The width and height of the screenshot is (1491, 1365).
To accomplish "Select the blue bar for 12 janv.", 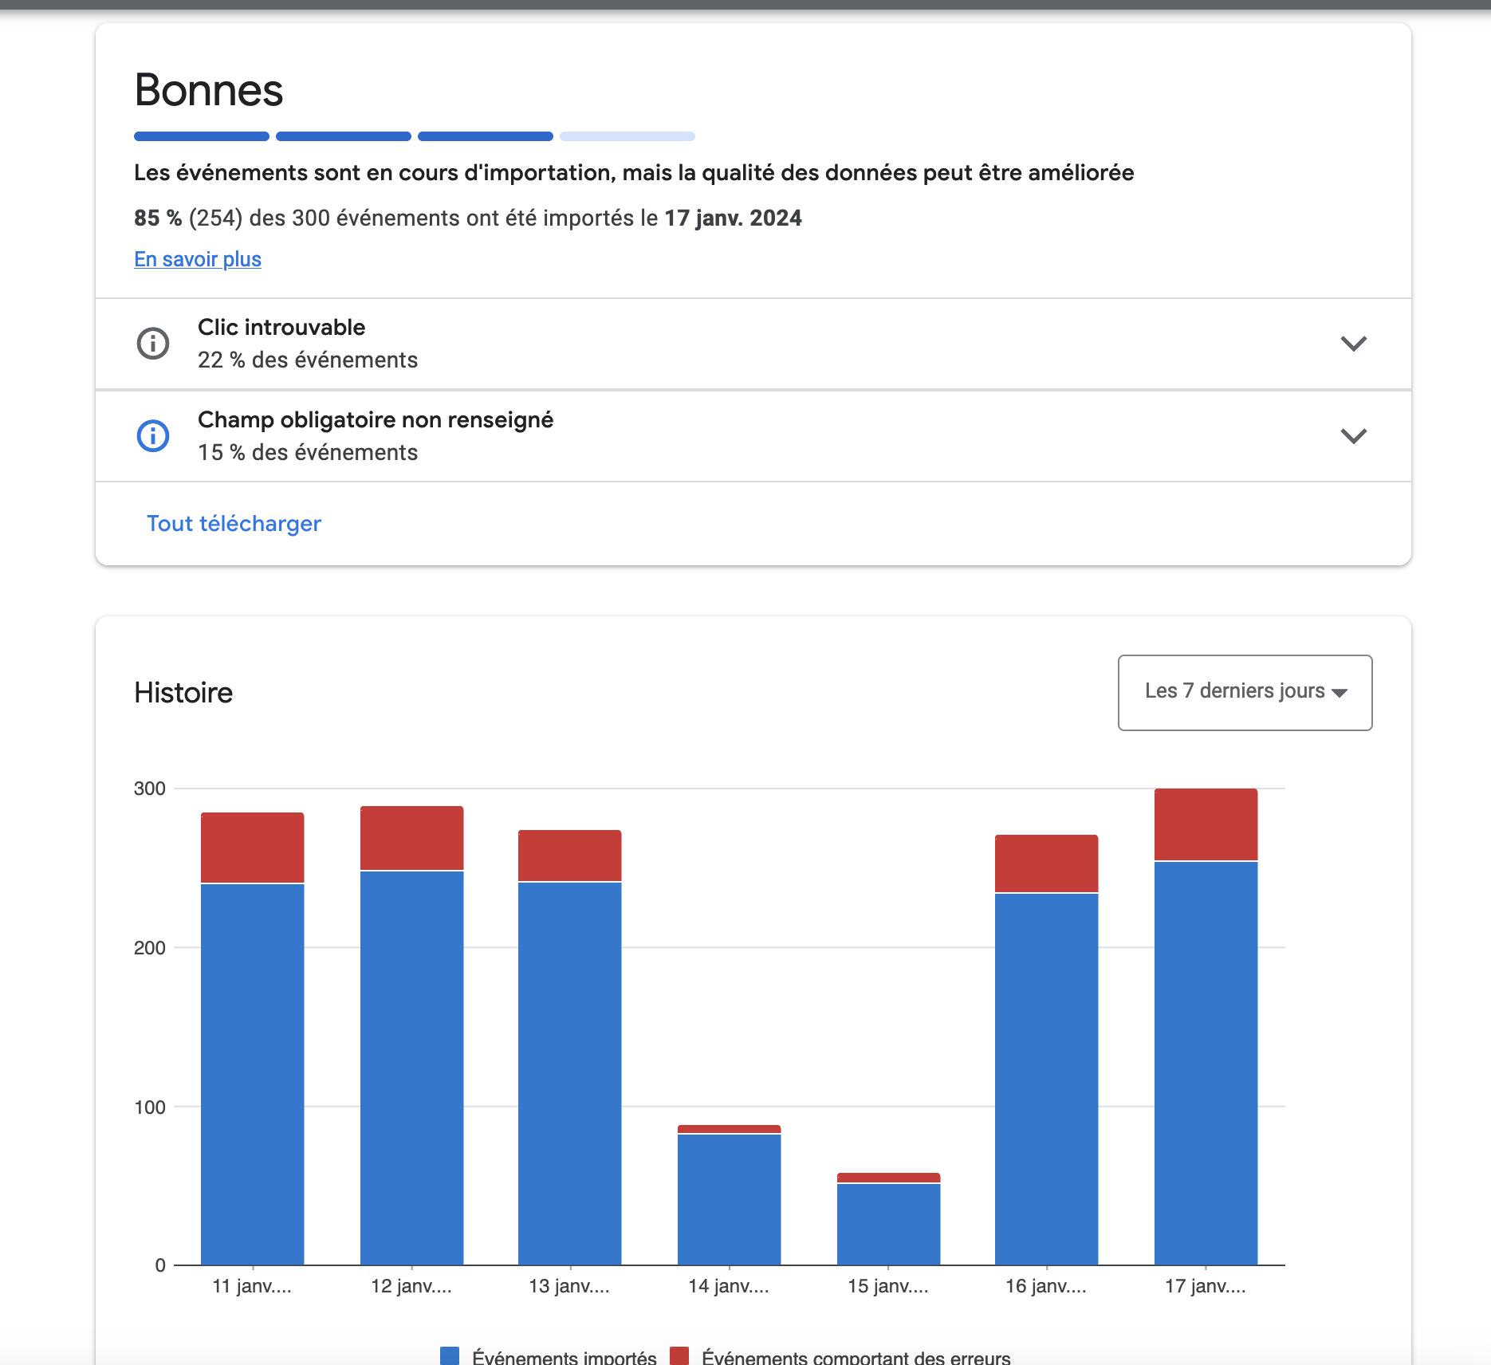I will pos(411,1068).
